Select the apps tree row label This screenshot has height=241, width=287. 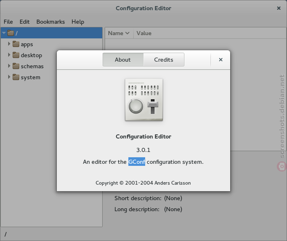click(x=27, y=44)
